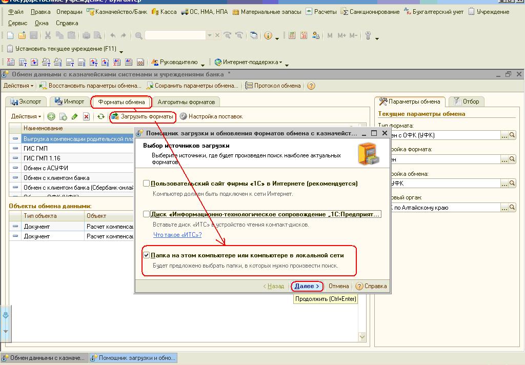Switch to the Импорт tab
Screen dimensions: 525x365
pos(69,102)
